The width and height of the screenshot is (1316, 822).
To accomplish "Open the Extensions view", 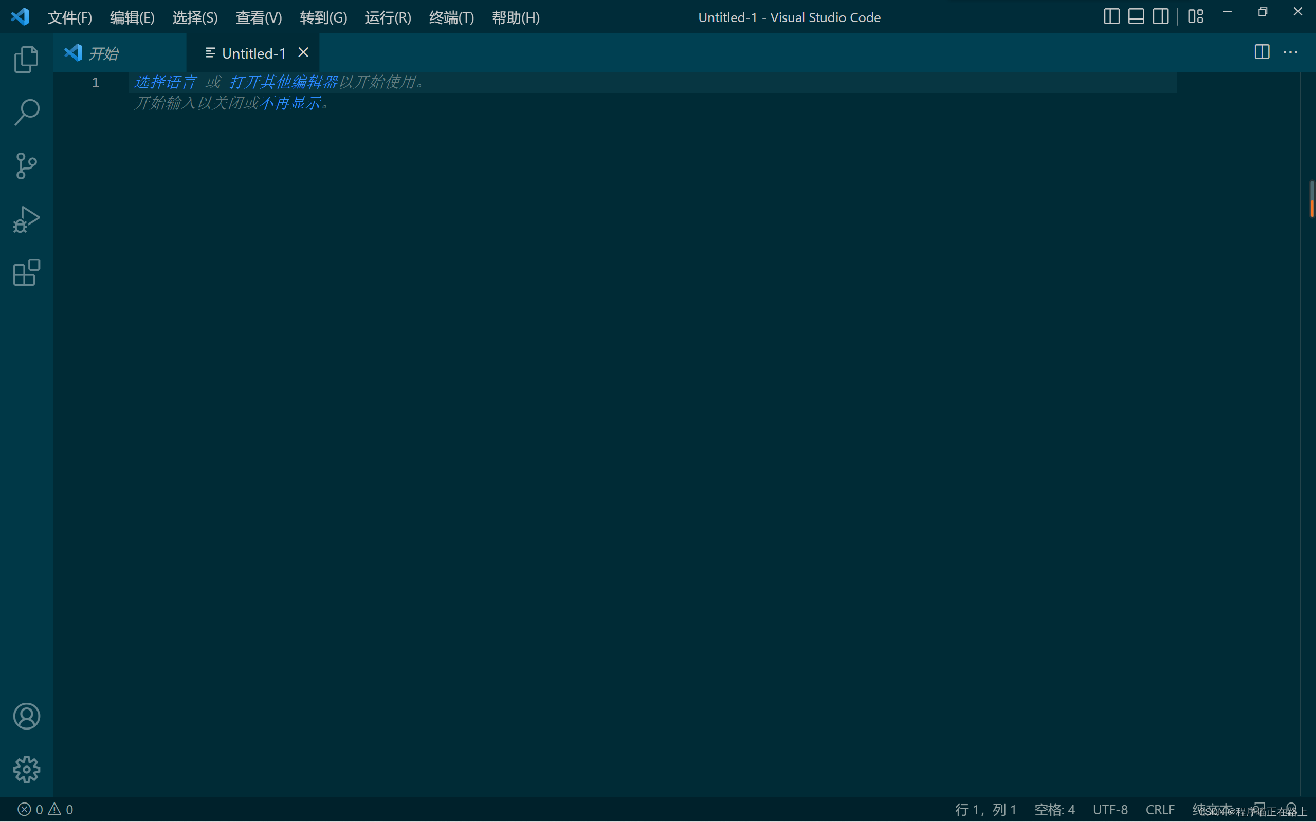I will coord(26,272).
